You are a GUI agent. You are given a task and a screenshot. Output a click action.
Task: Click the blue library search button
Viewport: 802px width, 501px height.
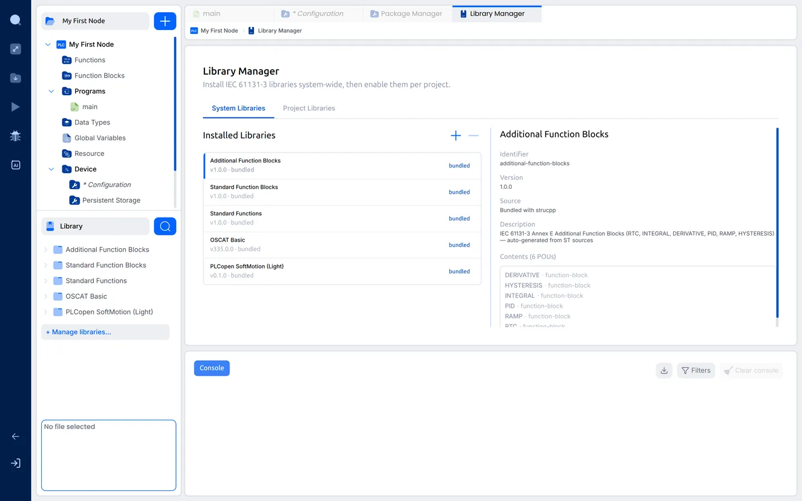(x=165, y=226)
